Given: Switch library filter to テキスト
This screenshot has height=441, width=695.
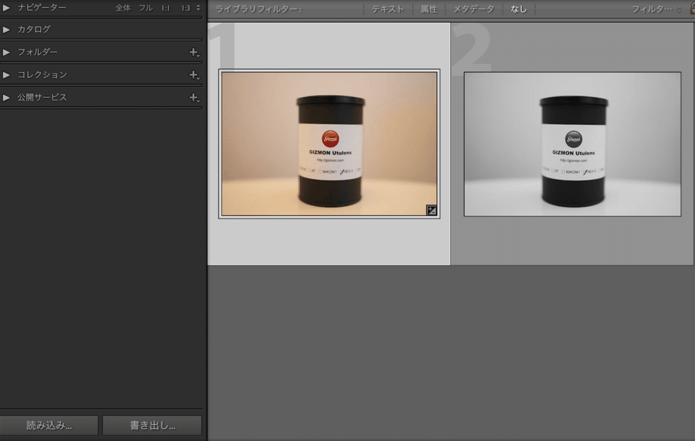Looking at the screenshot, I should click(x=388, y=9).
